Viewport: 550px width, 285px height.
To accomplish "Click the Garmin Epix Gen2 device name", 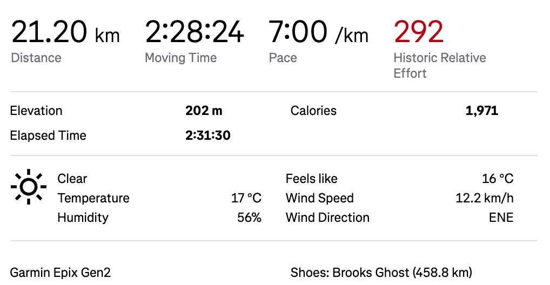I will pyautogui.click(x=61, y=273).
